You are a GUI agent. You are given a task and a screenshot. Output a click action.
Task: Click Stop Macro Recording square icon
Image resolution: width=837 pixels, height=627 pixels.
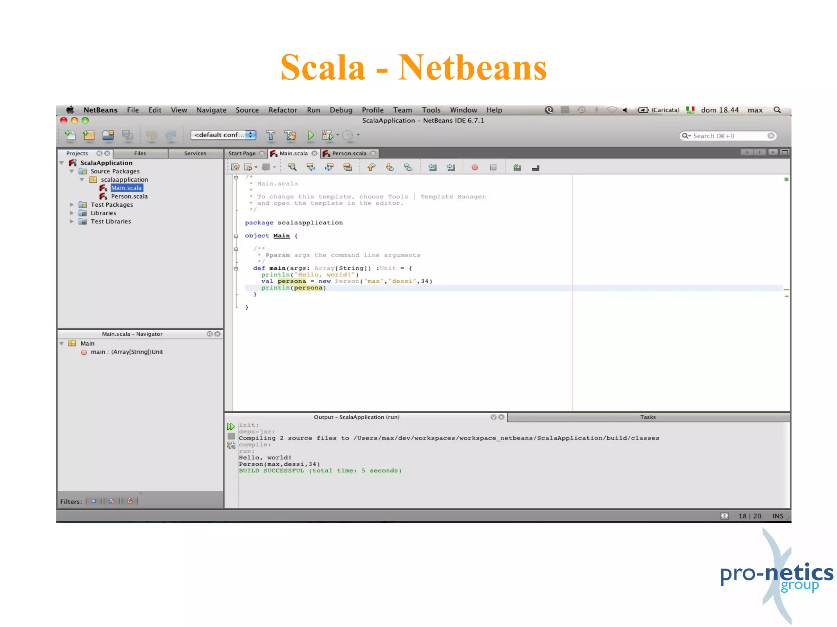[x=493, y=167]
